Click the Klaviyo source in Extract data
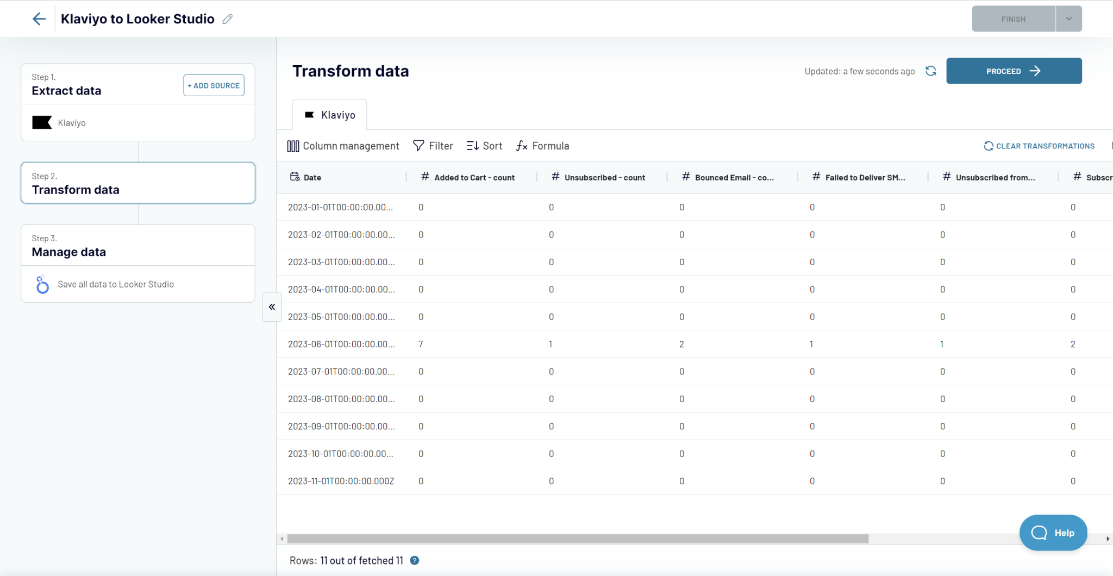The width and height of the screenshot is (1113, 576). coord(71,123)
